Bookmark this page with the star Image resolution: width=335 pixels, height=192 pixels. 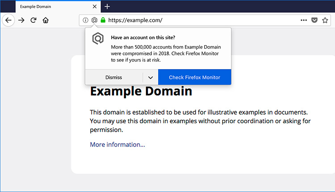click(x=325, y=20)
